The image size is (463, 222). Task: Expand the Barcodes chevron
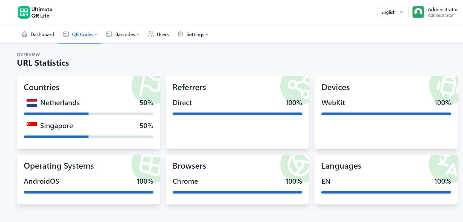tap(138, 34)
